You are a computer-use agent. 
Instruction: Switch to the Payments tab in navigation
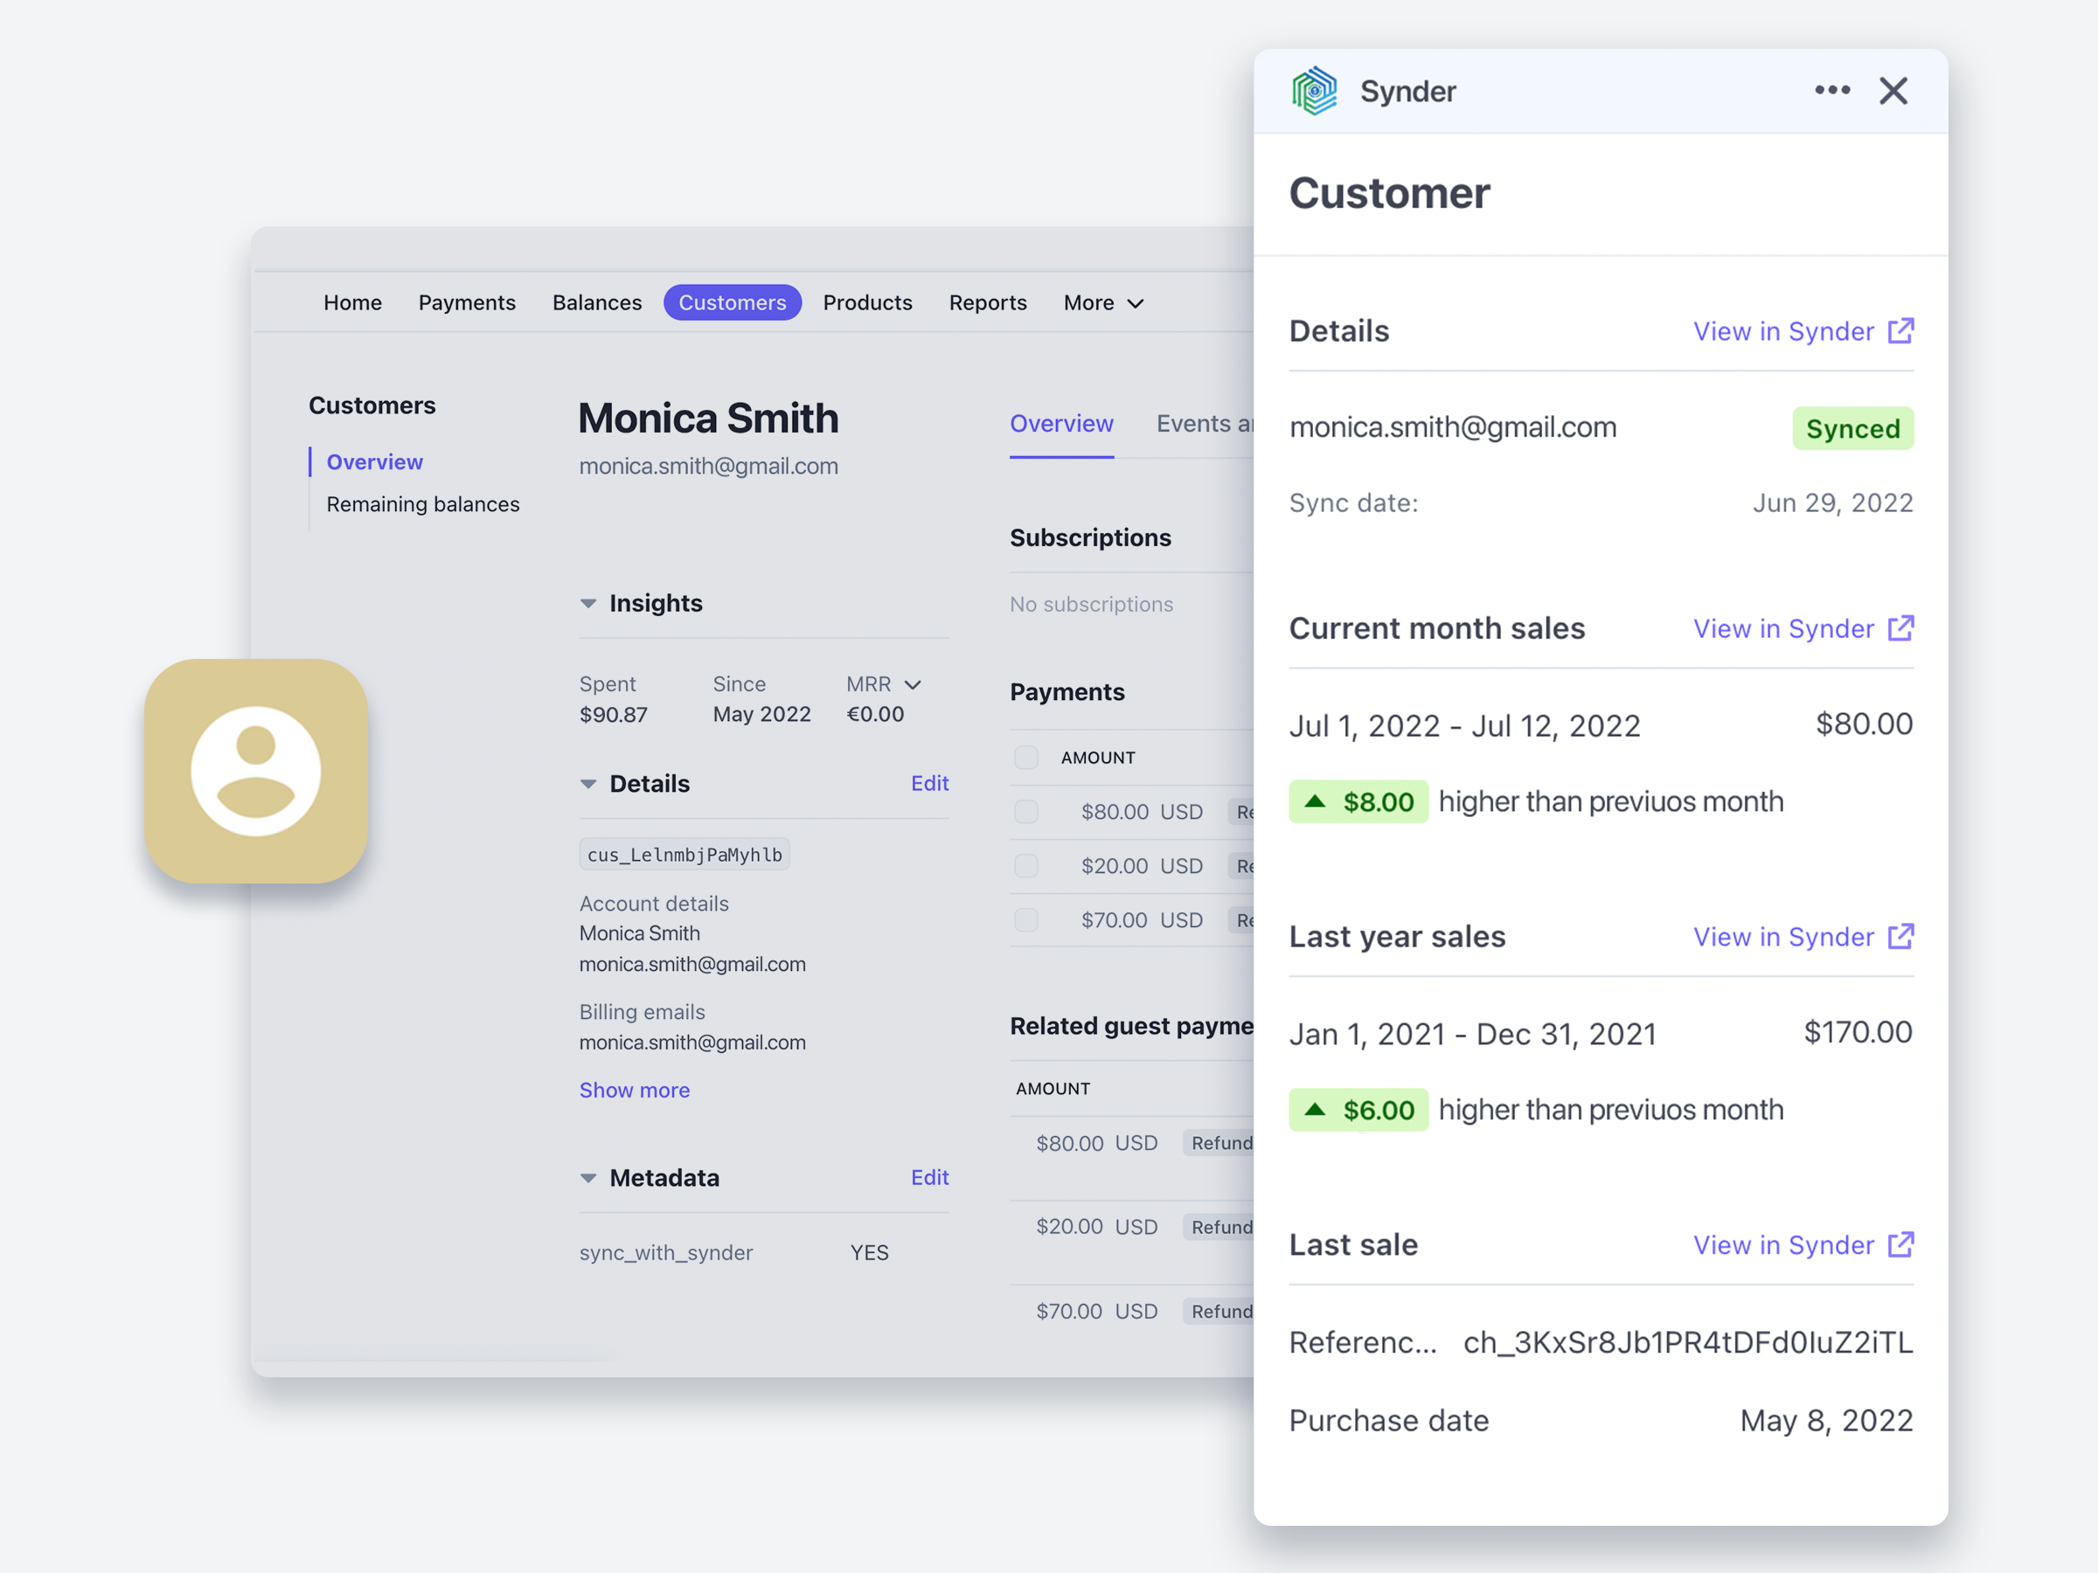(x=467, y=302)
